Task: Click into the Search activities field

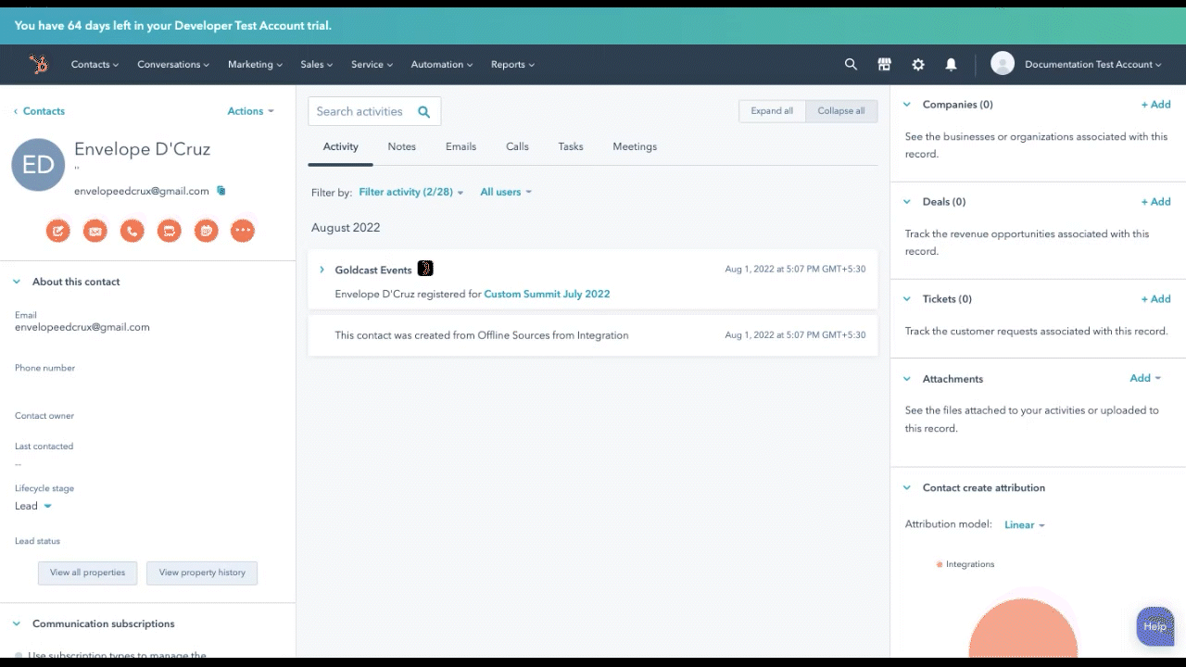Action: 374,111
